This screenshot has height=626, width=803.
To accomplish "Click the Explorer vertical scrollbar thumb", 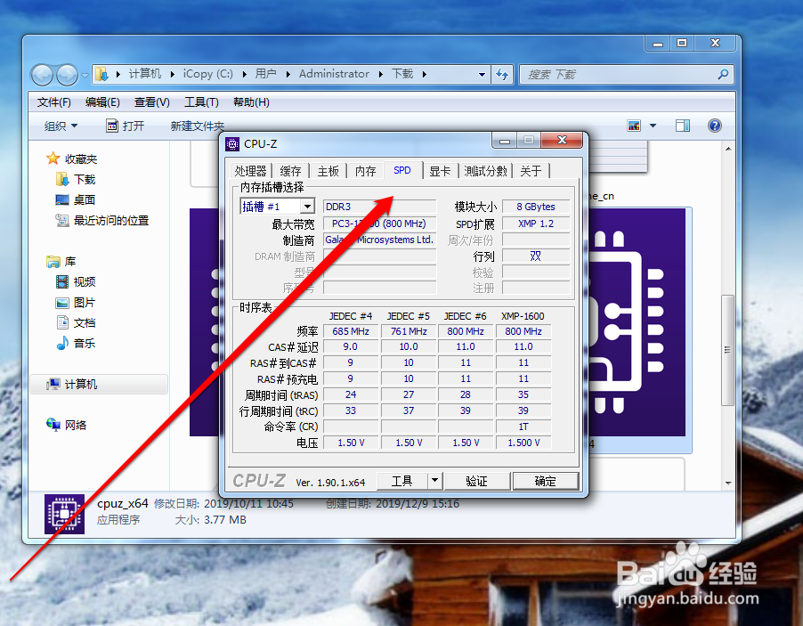I will [x=727, y=350].
